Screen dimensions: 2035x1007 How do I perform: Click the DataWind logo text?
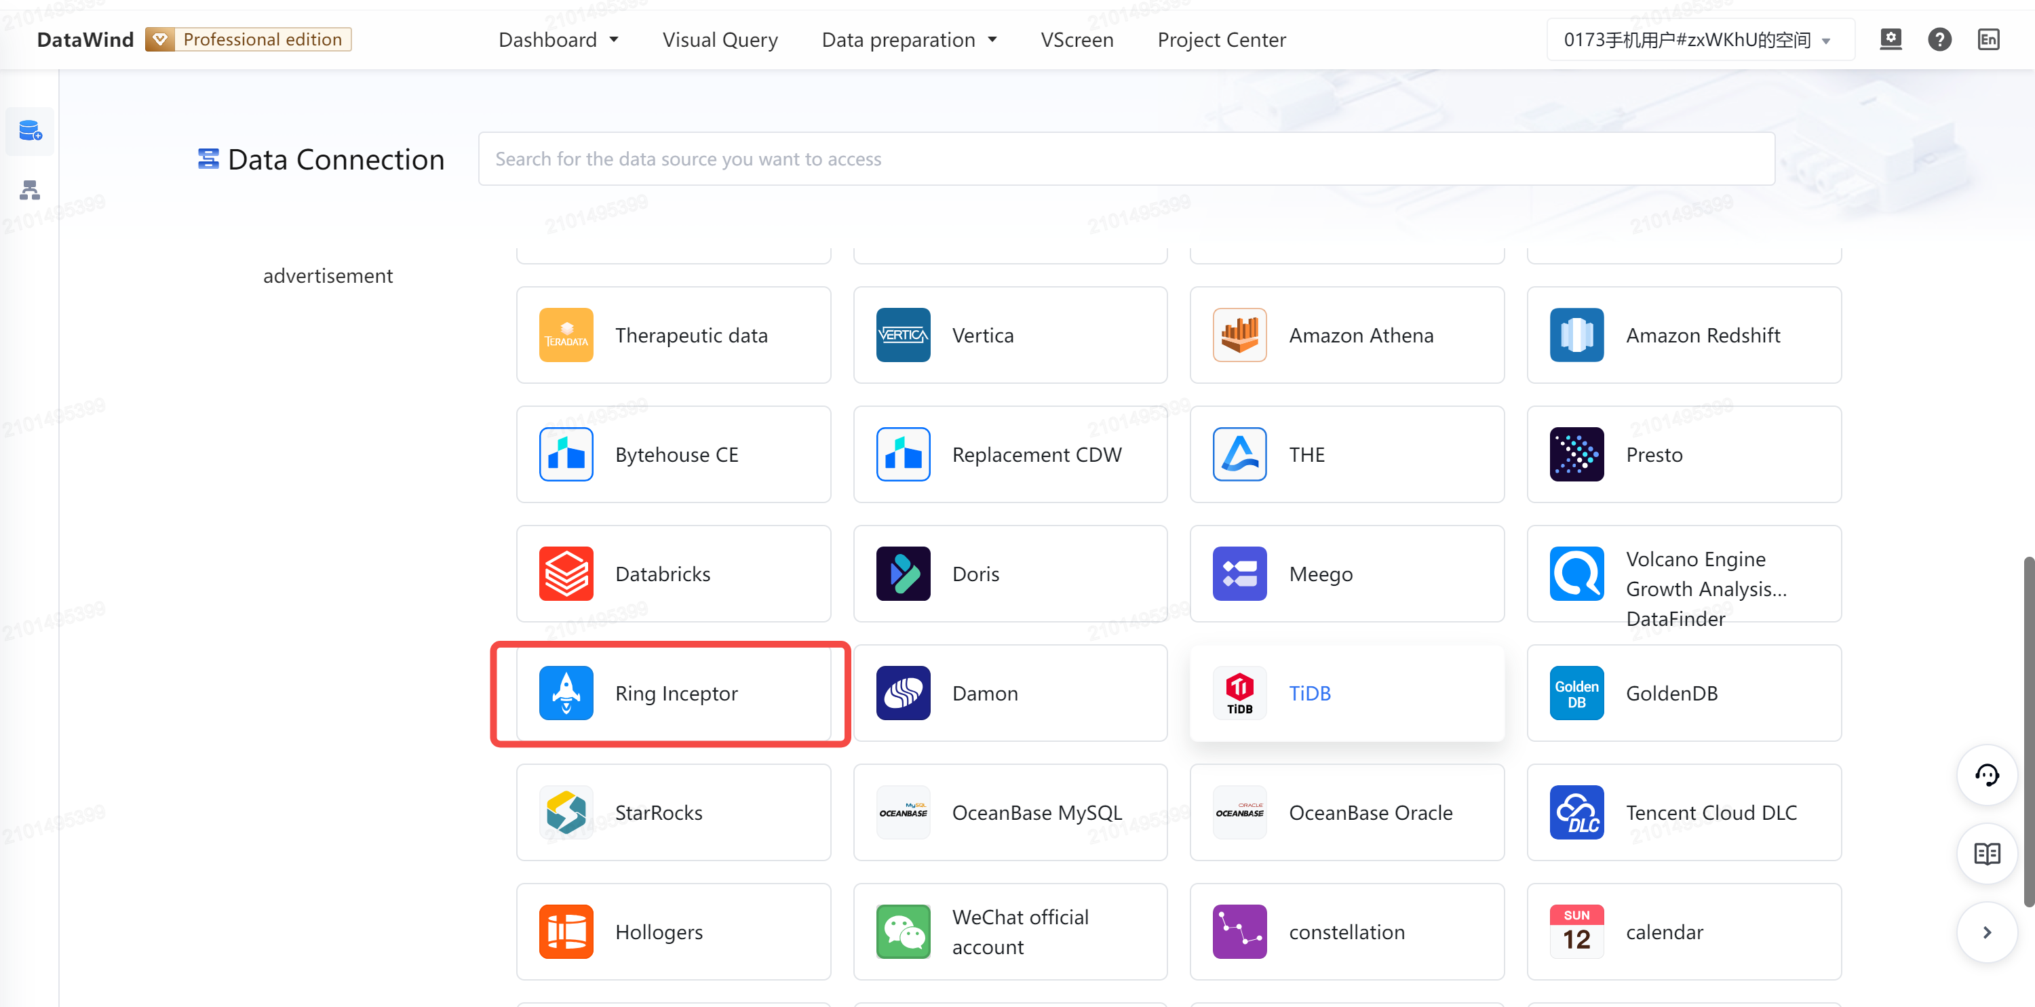point(85,39)
